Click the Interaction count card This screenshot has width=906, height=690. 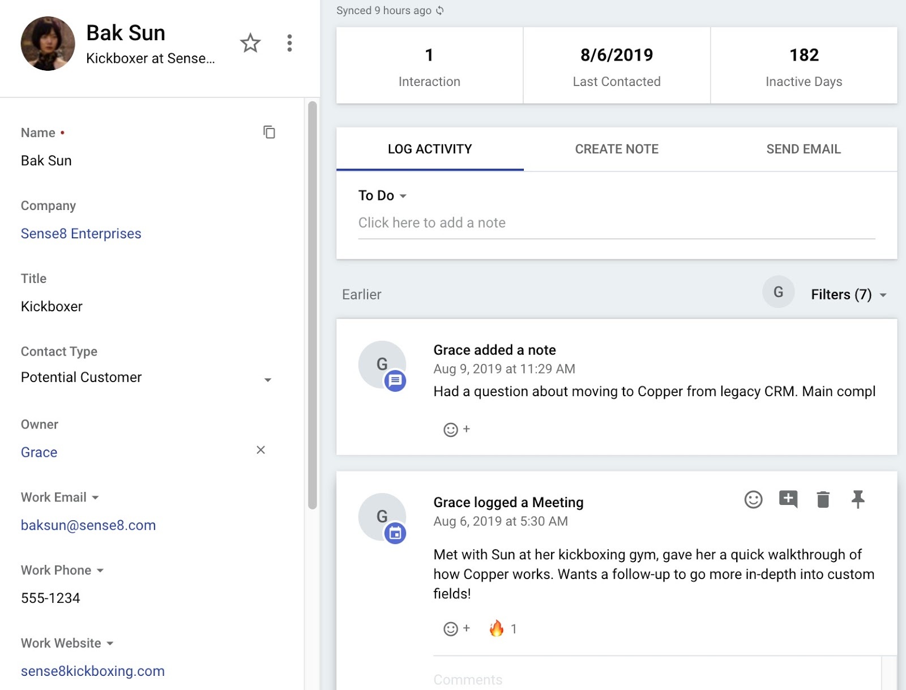[430, 66]
